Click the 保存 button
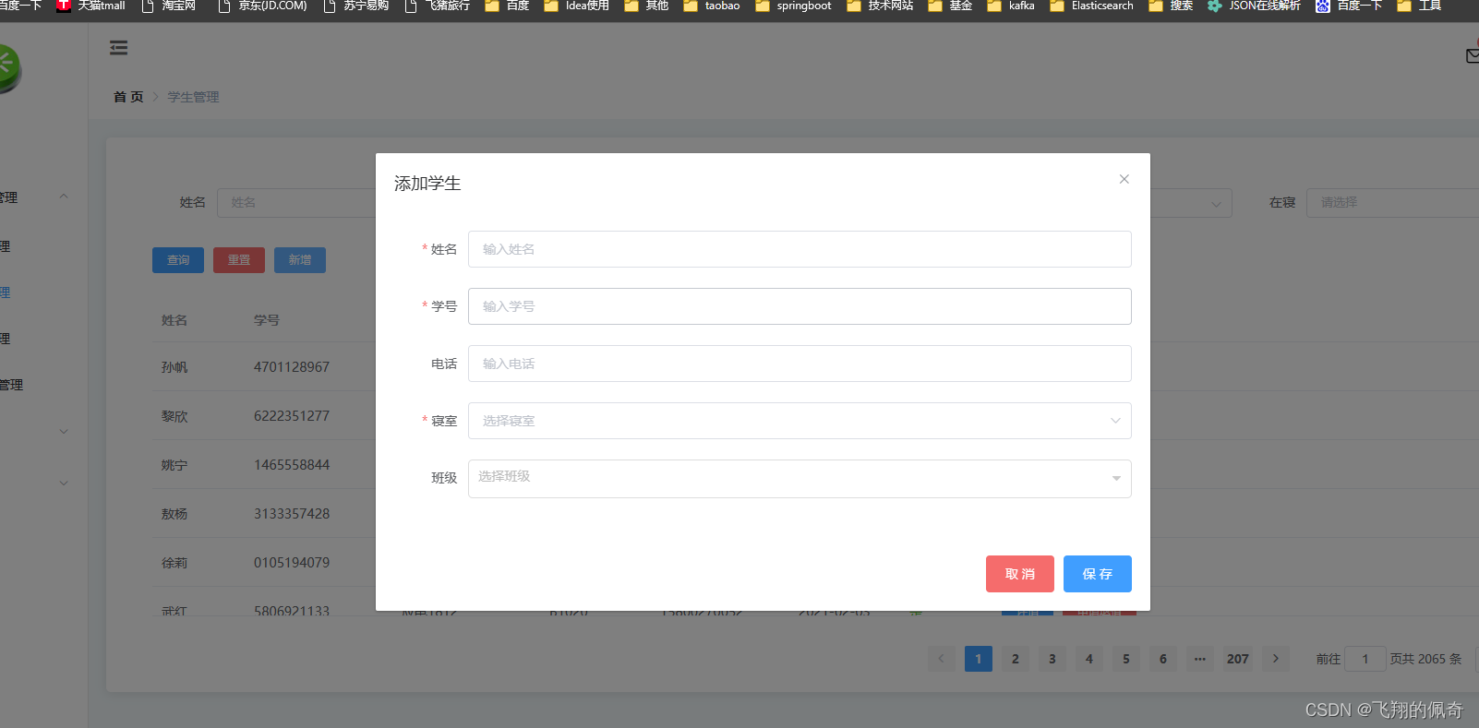The width and height of the screenshot is (1479, 728). [x=1098, y=574]
